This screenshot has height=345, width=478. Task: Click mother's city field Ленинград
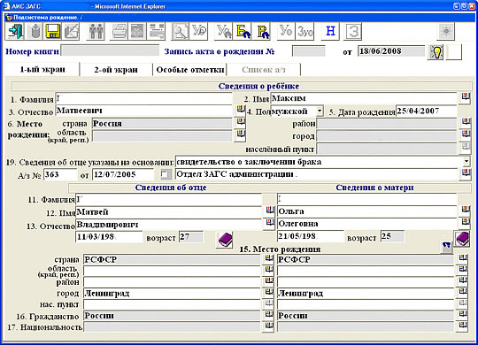(x=366, y=293)
